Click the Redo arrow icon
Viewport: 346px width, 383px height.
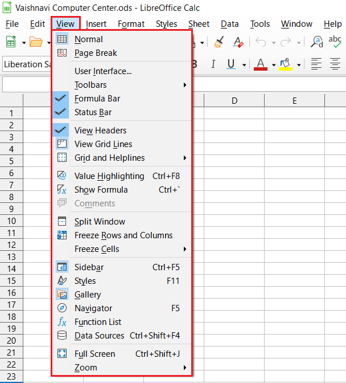pyautogui.click(x=286, y=42)
